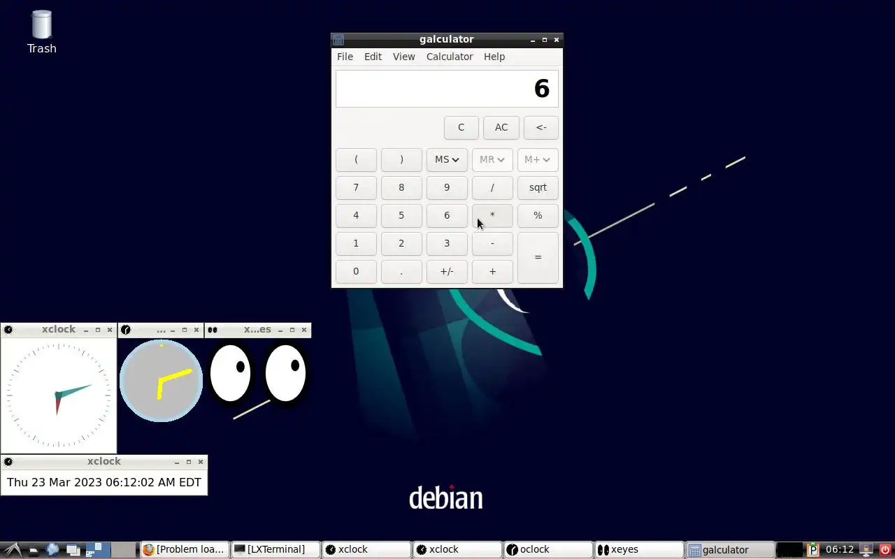Click the calculator display showing 6
This screenshot has width=895, height=559.
click(447, 89)
